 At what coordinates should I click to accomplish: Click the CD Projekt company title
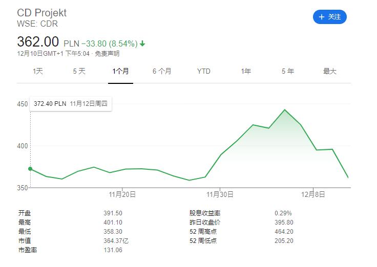coord(42,13)
